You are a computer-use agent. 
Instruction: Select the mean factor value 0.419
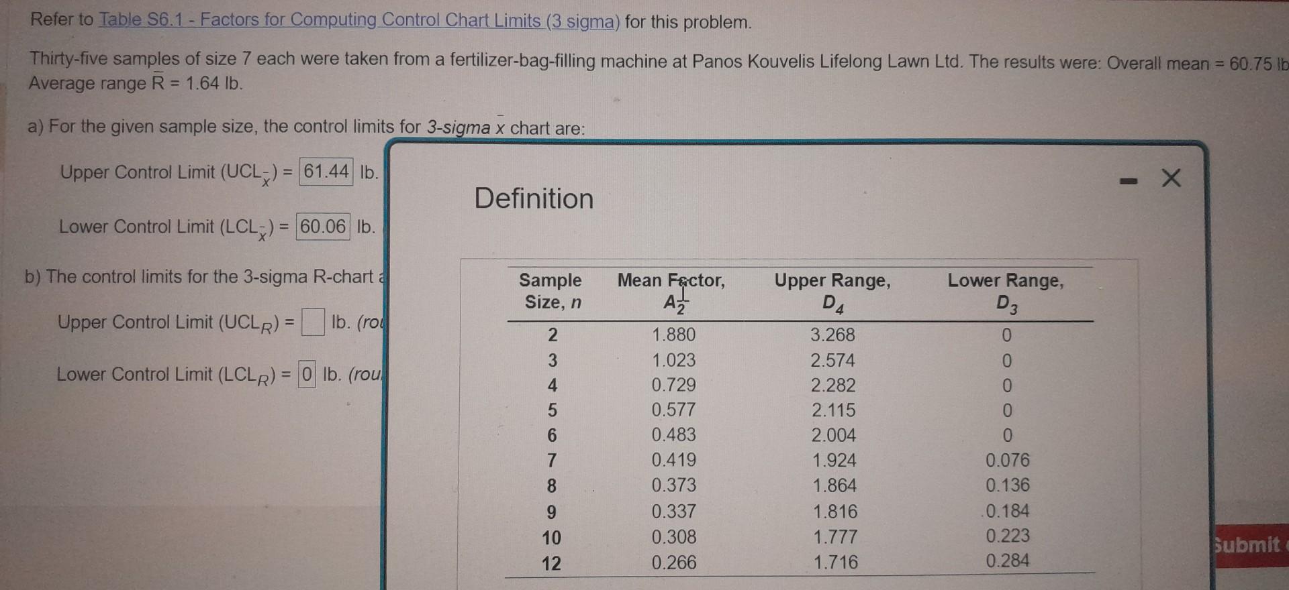[673, 460]
